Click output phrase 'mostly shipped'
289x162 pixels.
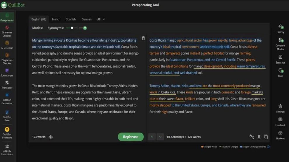click(160, 105)
